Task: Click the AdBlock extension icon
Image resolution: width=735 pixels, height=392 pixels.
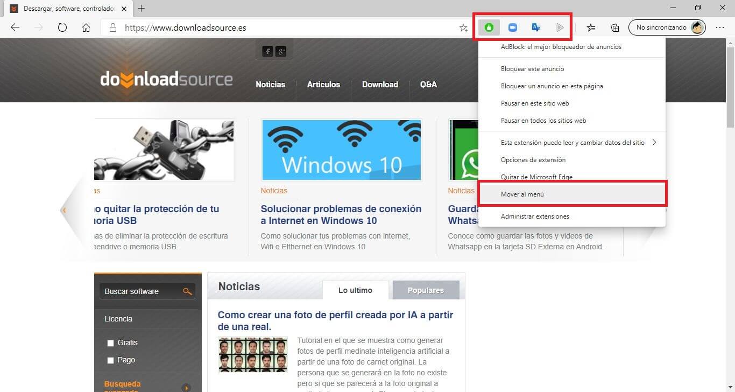Action: click(x=489, y=27)
